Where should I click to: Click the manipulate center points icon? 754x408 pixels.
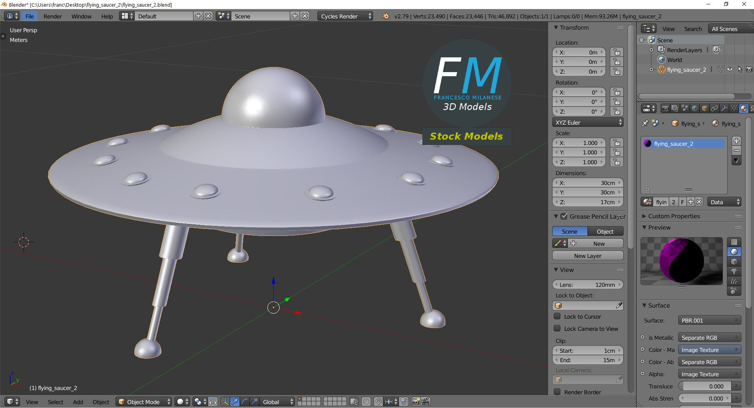(x=213, y=402)
